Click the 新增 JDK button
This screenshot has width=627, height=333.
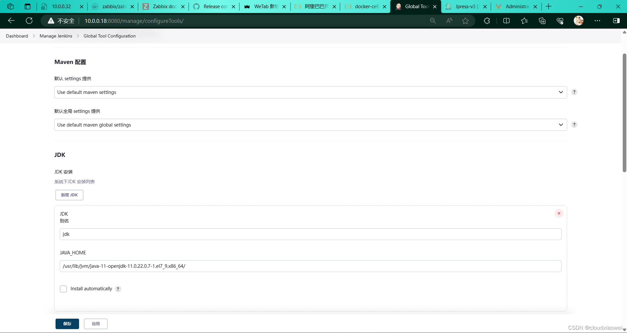pyautogui.click(x=69, y=195)
